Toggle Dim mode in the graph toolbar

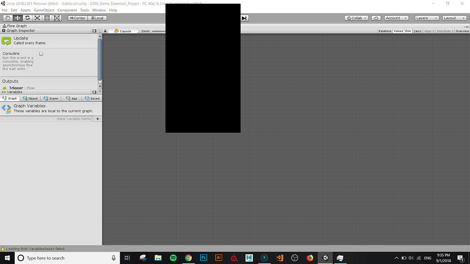[408, 31]
